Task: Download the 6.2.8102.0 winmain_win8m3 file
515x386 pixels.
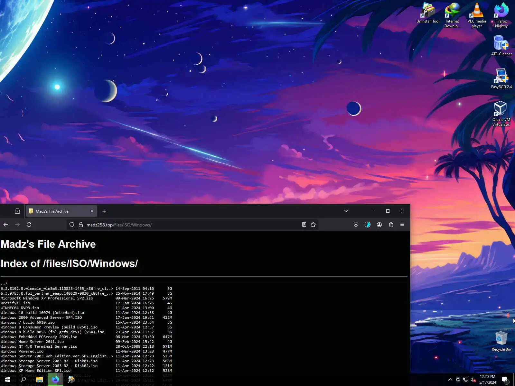Action: point(57,289)
